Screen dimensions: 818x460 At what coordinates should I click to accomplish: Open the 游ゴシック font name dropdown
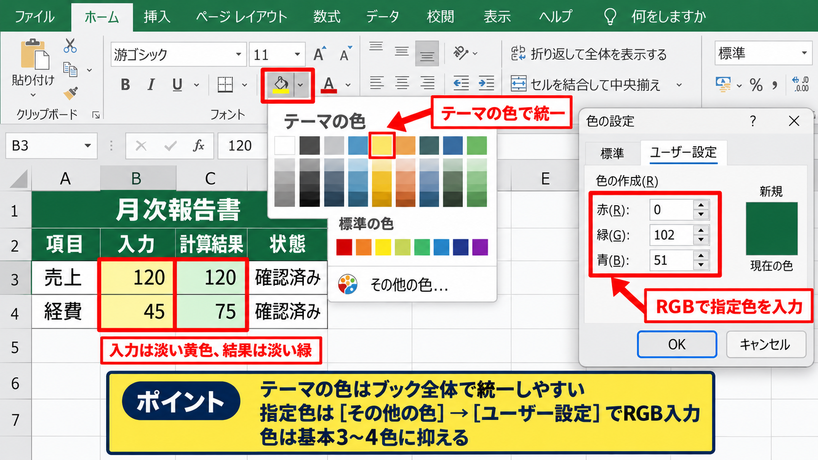239,54
